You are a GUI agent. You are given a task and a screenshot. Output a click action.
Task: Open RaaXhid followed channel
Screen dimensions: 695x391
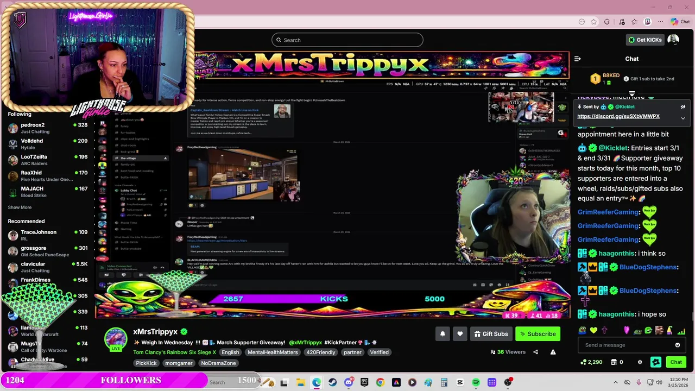pos(48,176)
